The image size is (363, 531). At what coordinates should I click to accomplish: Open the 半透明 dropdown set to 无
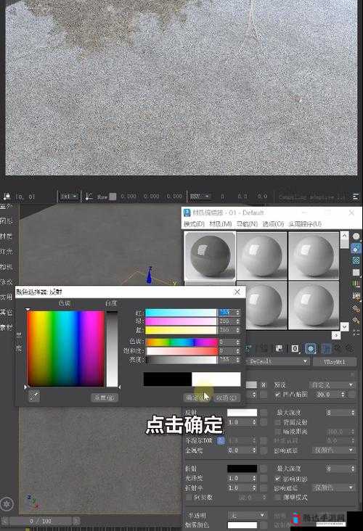[248, 515]
